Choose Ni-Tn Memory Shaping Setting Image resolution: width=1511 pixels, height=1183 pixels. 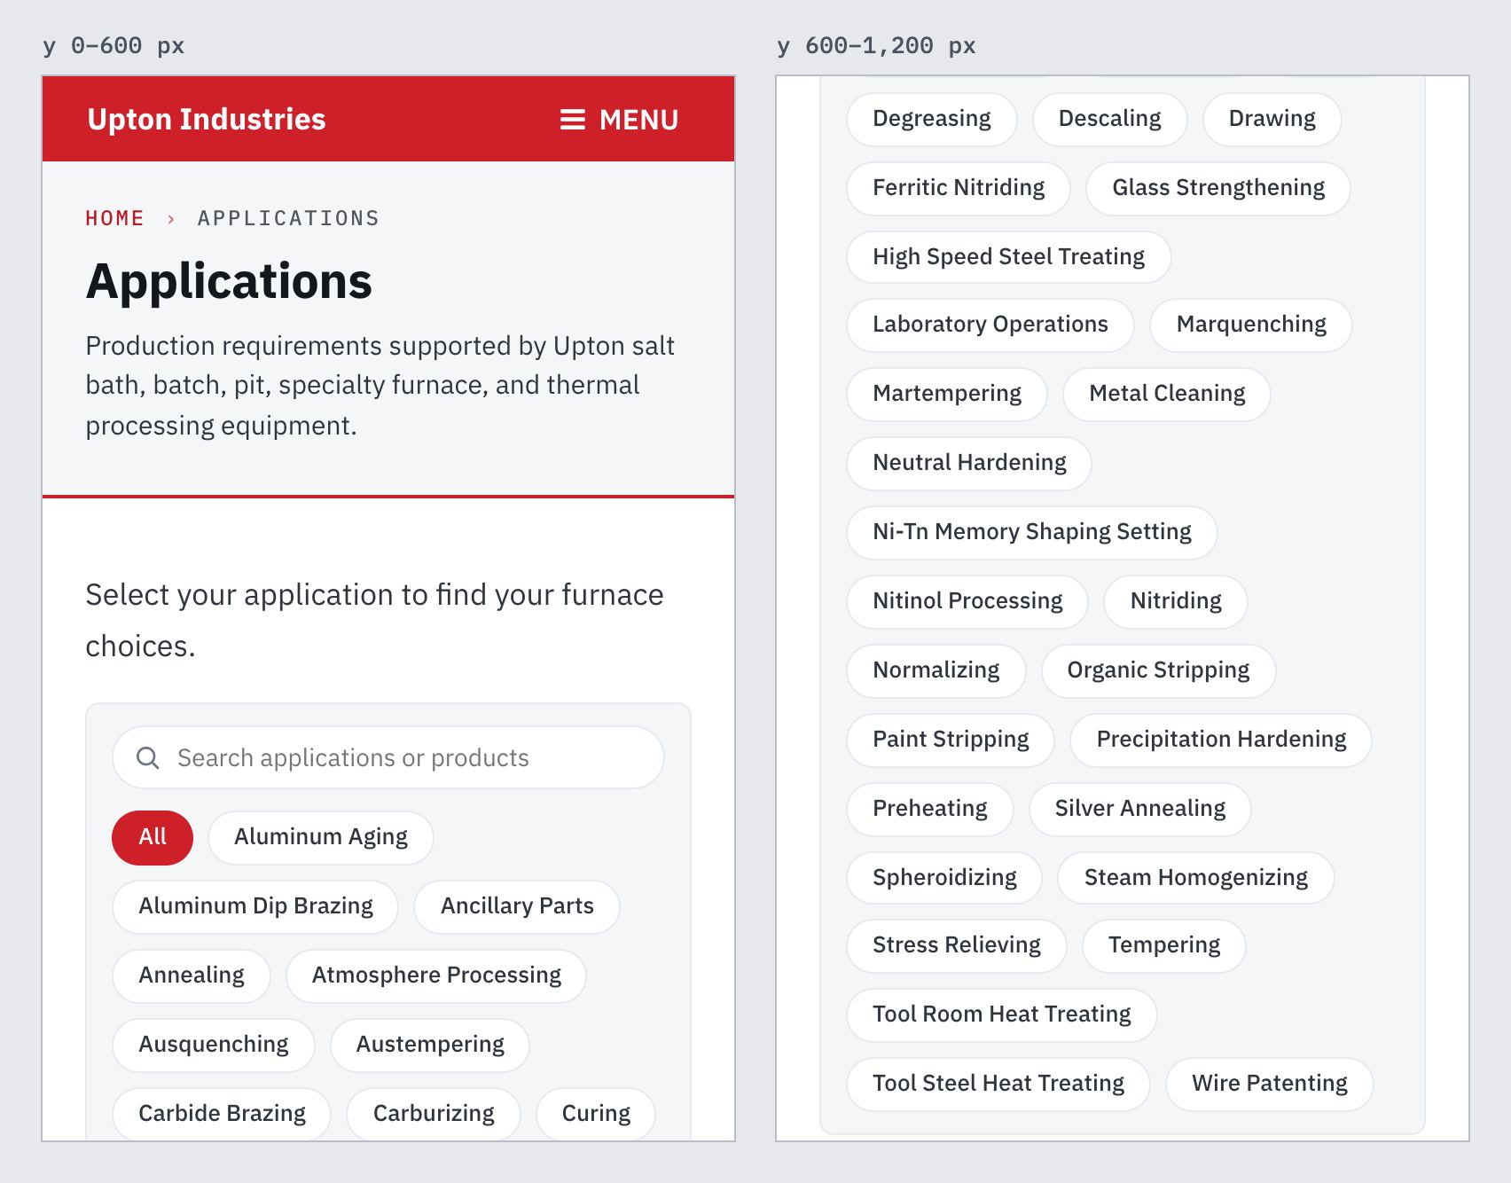point(1032,532)
